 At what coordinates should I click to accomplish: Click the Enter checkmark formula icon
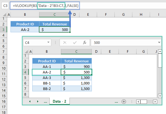click(x=74, y=43)
